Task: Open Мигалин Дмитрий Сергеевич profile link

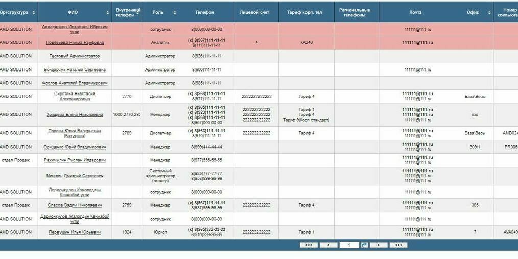Action: [75, 176]
